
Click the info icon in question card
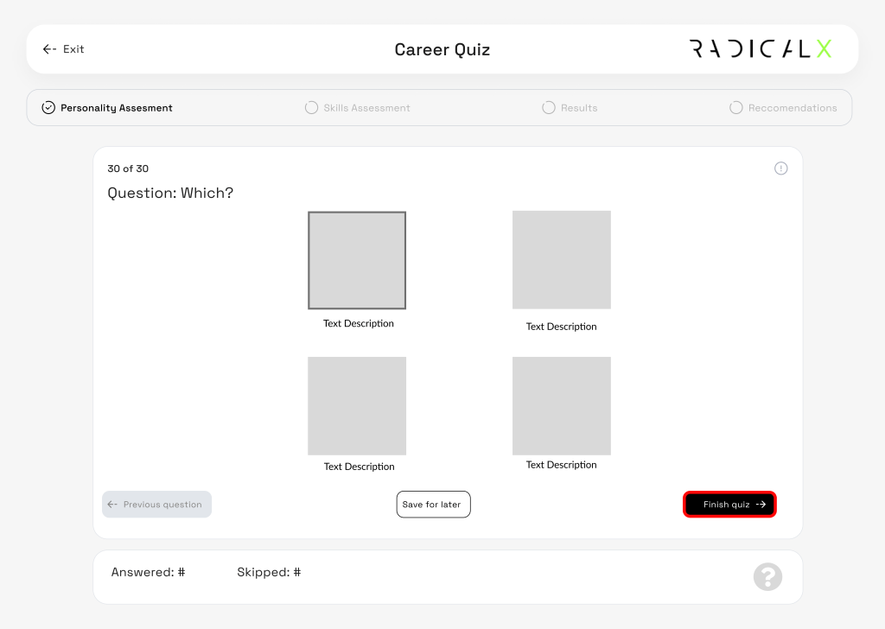pyautogui.click(x=780, y=168)
